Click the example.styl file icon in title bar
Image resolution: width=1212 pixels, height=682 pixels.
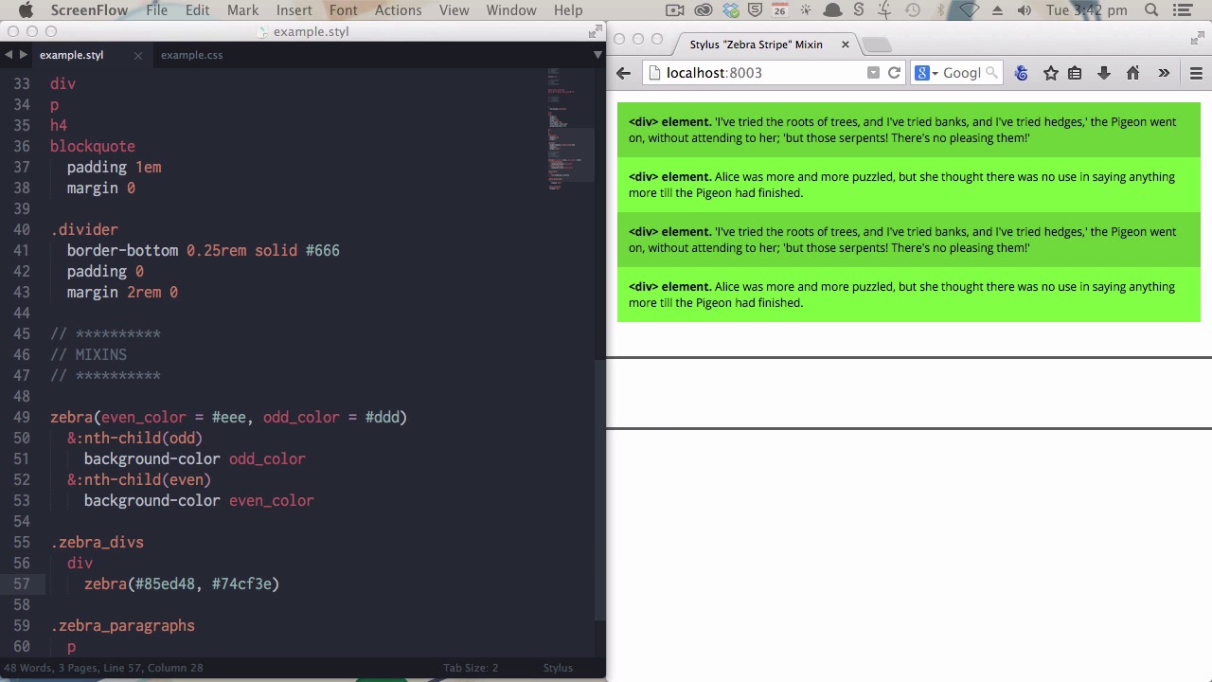(x=263, y=31)
